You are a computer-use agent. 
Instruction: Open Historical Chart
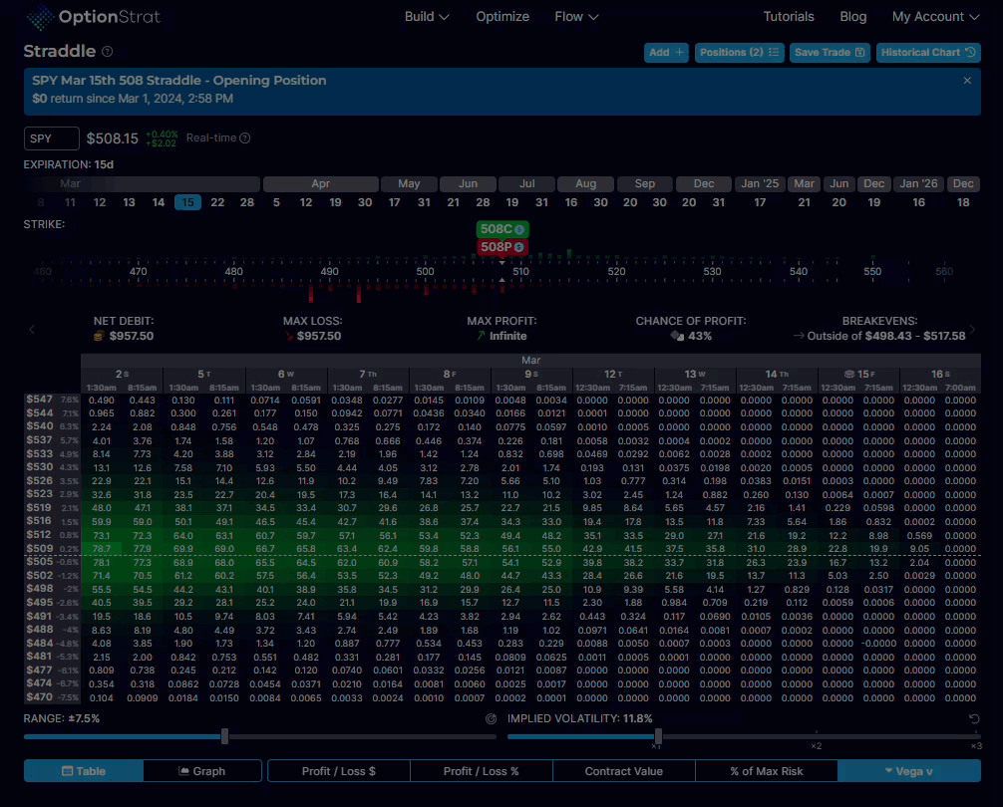pyautogui.click(x=928, y=53)
